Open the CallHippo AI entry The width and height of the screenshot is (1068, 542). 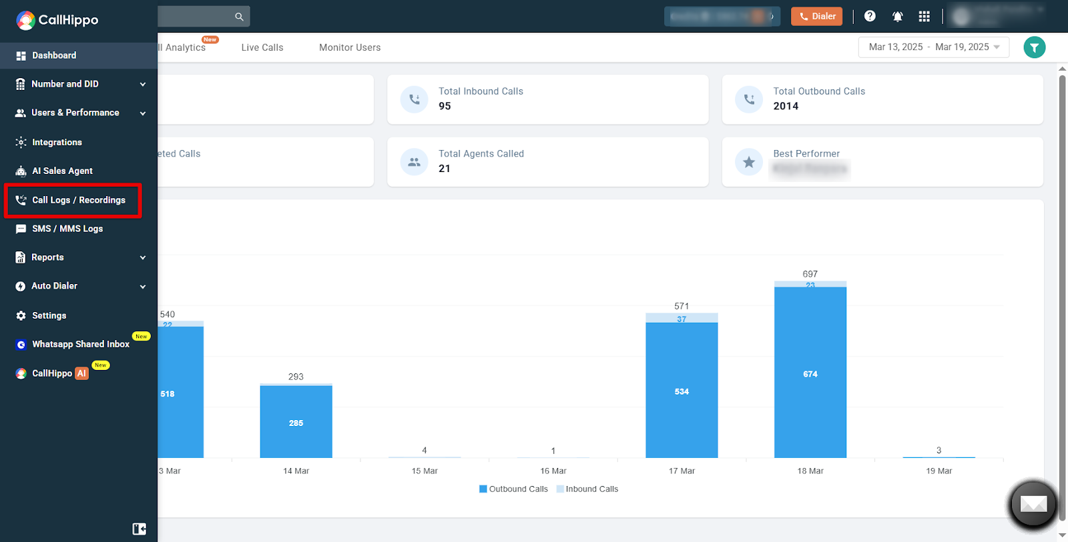pos(60,373)
